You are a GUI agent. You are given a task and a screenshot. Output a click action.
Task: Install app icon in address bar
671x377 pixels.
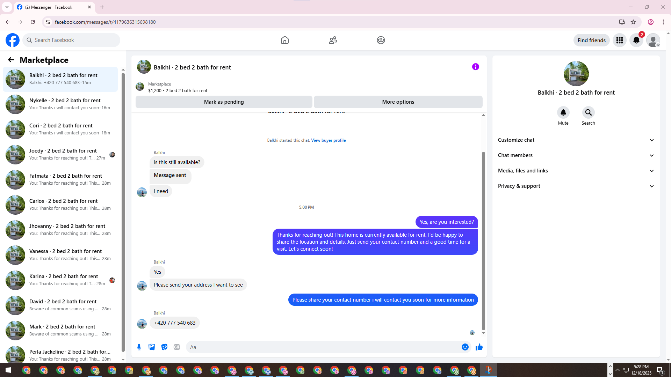622,22
